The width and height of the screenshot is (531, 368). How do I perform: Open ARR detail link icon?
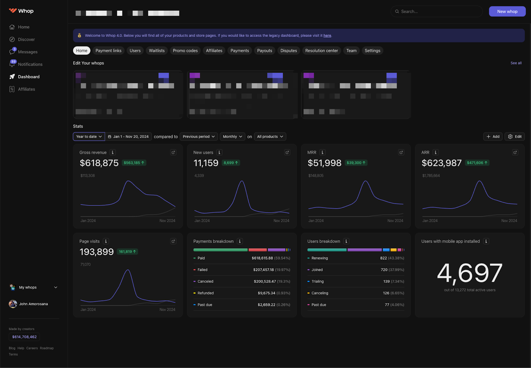515,152
